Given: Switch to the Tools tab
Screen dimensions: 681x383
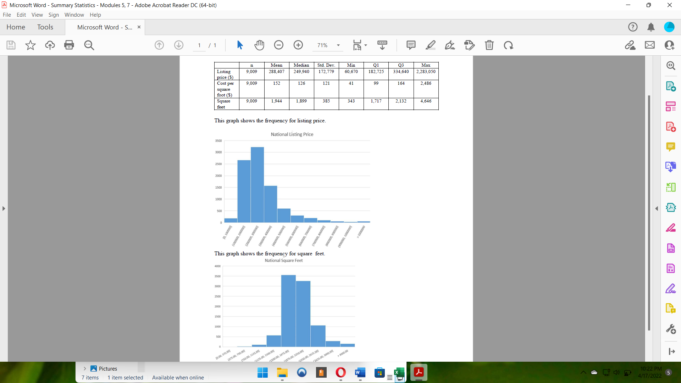Looking at the screenshot, I should 45,27.
